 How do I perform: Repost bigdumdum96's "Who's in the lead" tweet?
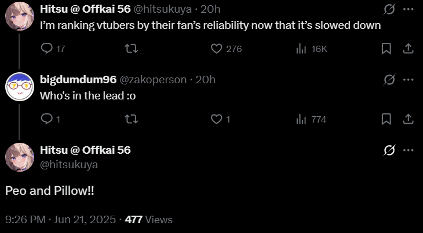click(x=132, y=119)
